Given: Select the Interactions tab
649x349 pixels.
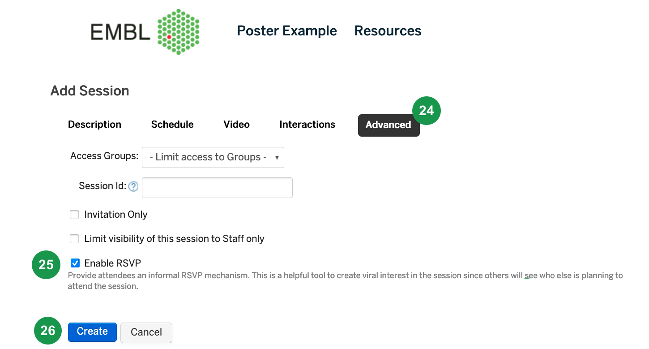Looking at the screenshot, I should 307,125.
